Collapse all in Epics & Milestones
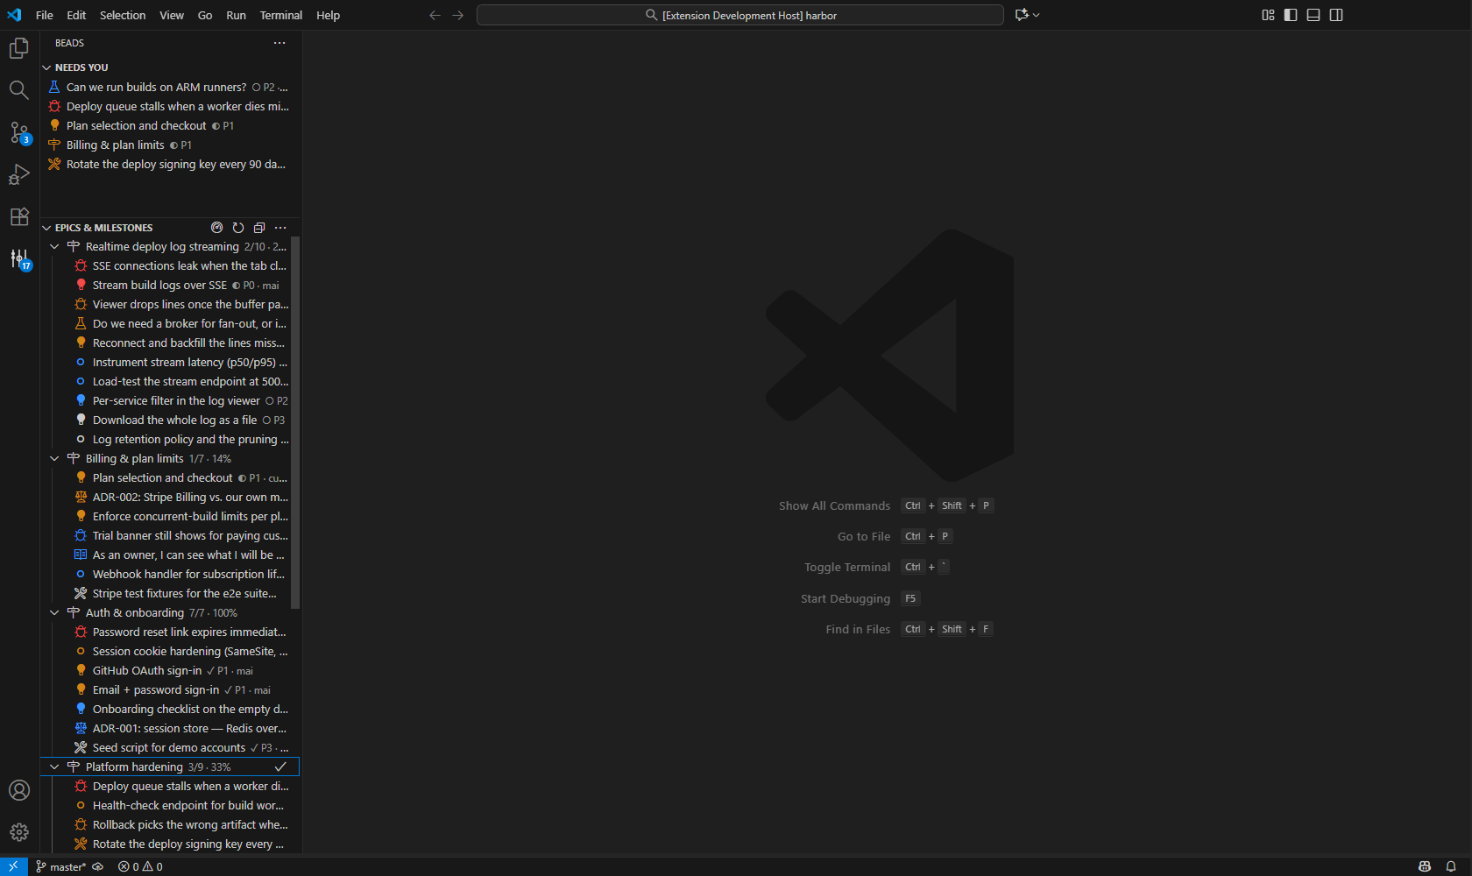1472x876 pixels. tap(259, 228)
